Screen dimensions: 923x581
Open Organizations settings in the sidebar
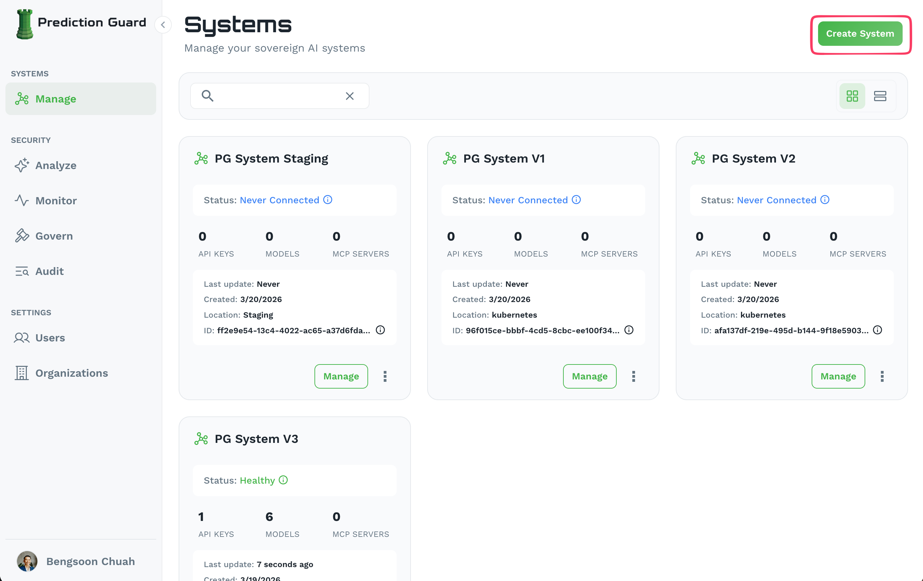coord(72,373)
